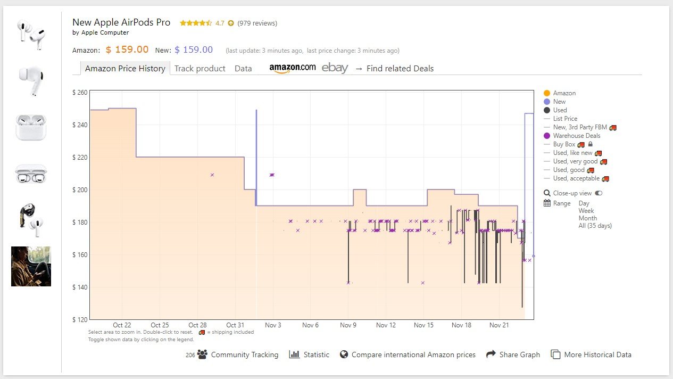673x379 pixels.
Task: Click the Share Graph arrow icon
Action: pos(491,355)
